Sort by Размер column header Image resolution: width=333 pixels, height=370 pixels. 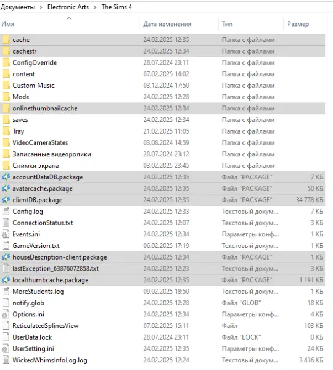[x=298, y=24]
